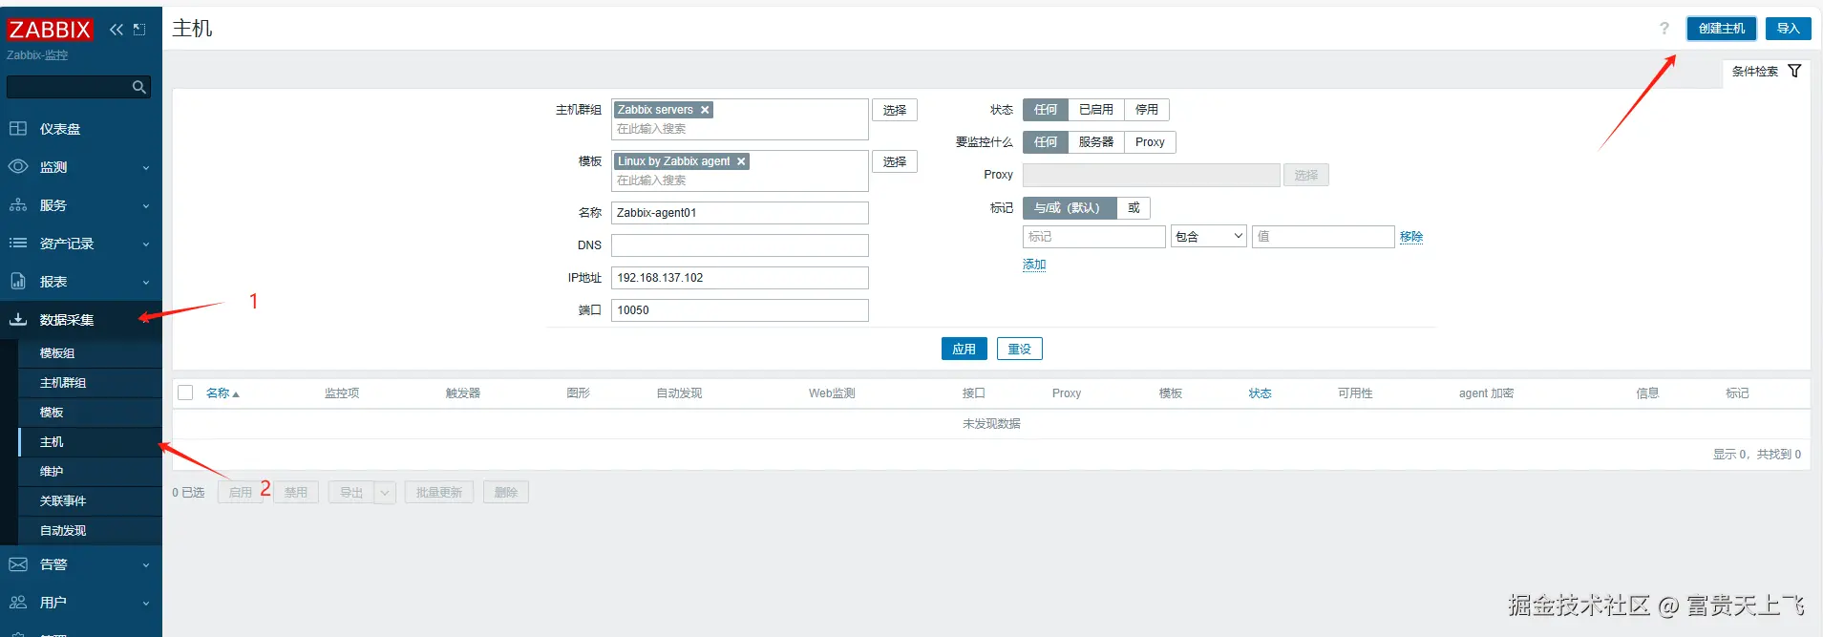The image size is (1823, 637).
Task: Toggle the 条件检索 filter funnel icon
Action: click(x=1794, y=72)
